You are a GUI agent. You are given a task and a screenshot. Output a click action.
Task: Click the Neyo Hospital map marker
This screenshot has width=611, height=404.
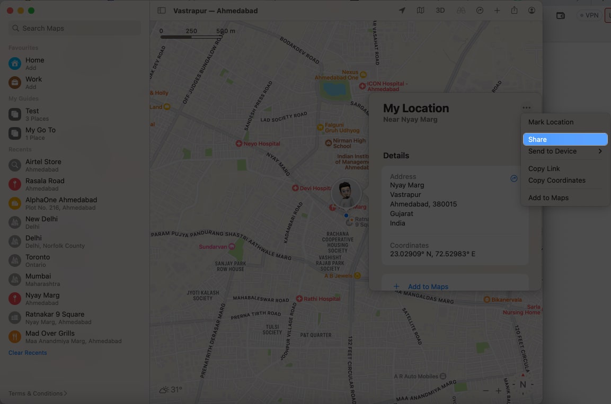pos(239,143)
